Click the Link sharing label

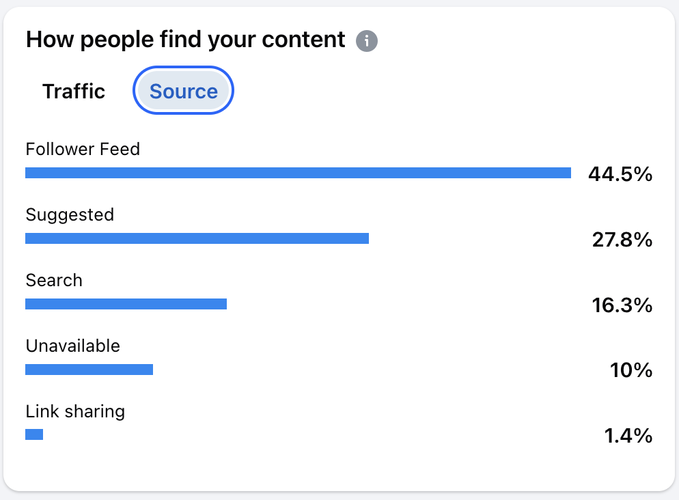point(75,411)
